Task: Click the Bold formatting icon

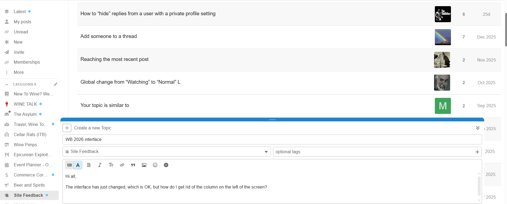Action: coord(89,165)
